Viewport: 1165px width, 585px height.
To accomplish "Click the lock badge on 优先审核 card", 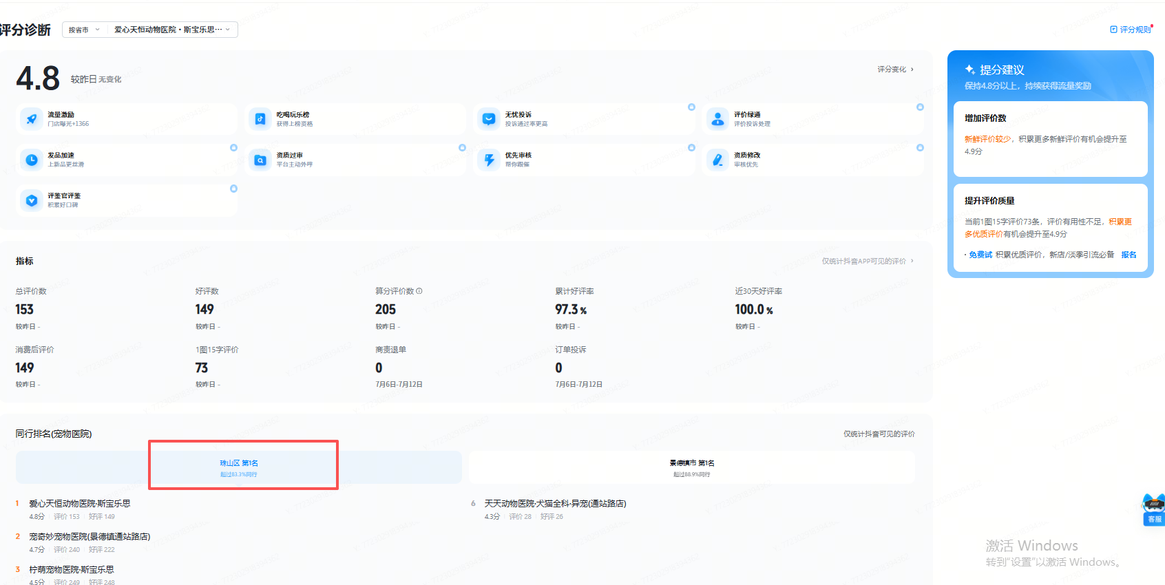I will [x=691, y=148].
